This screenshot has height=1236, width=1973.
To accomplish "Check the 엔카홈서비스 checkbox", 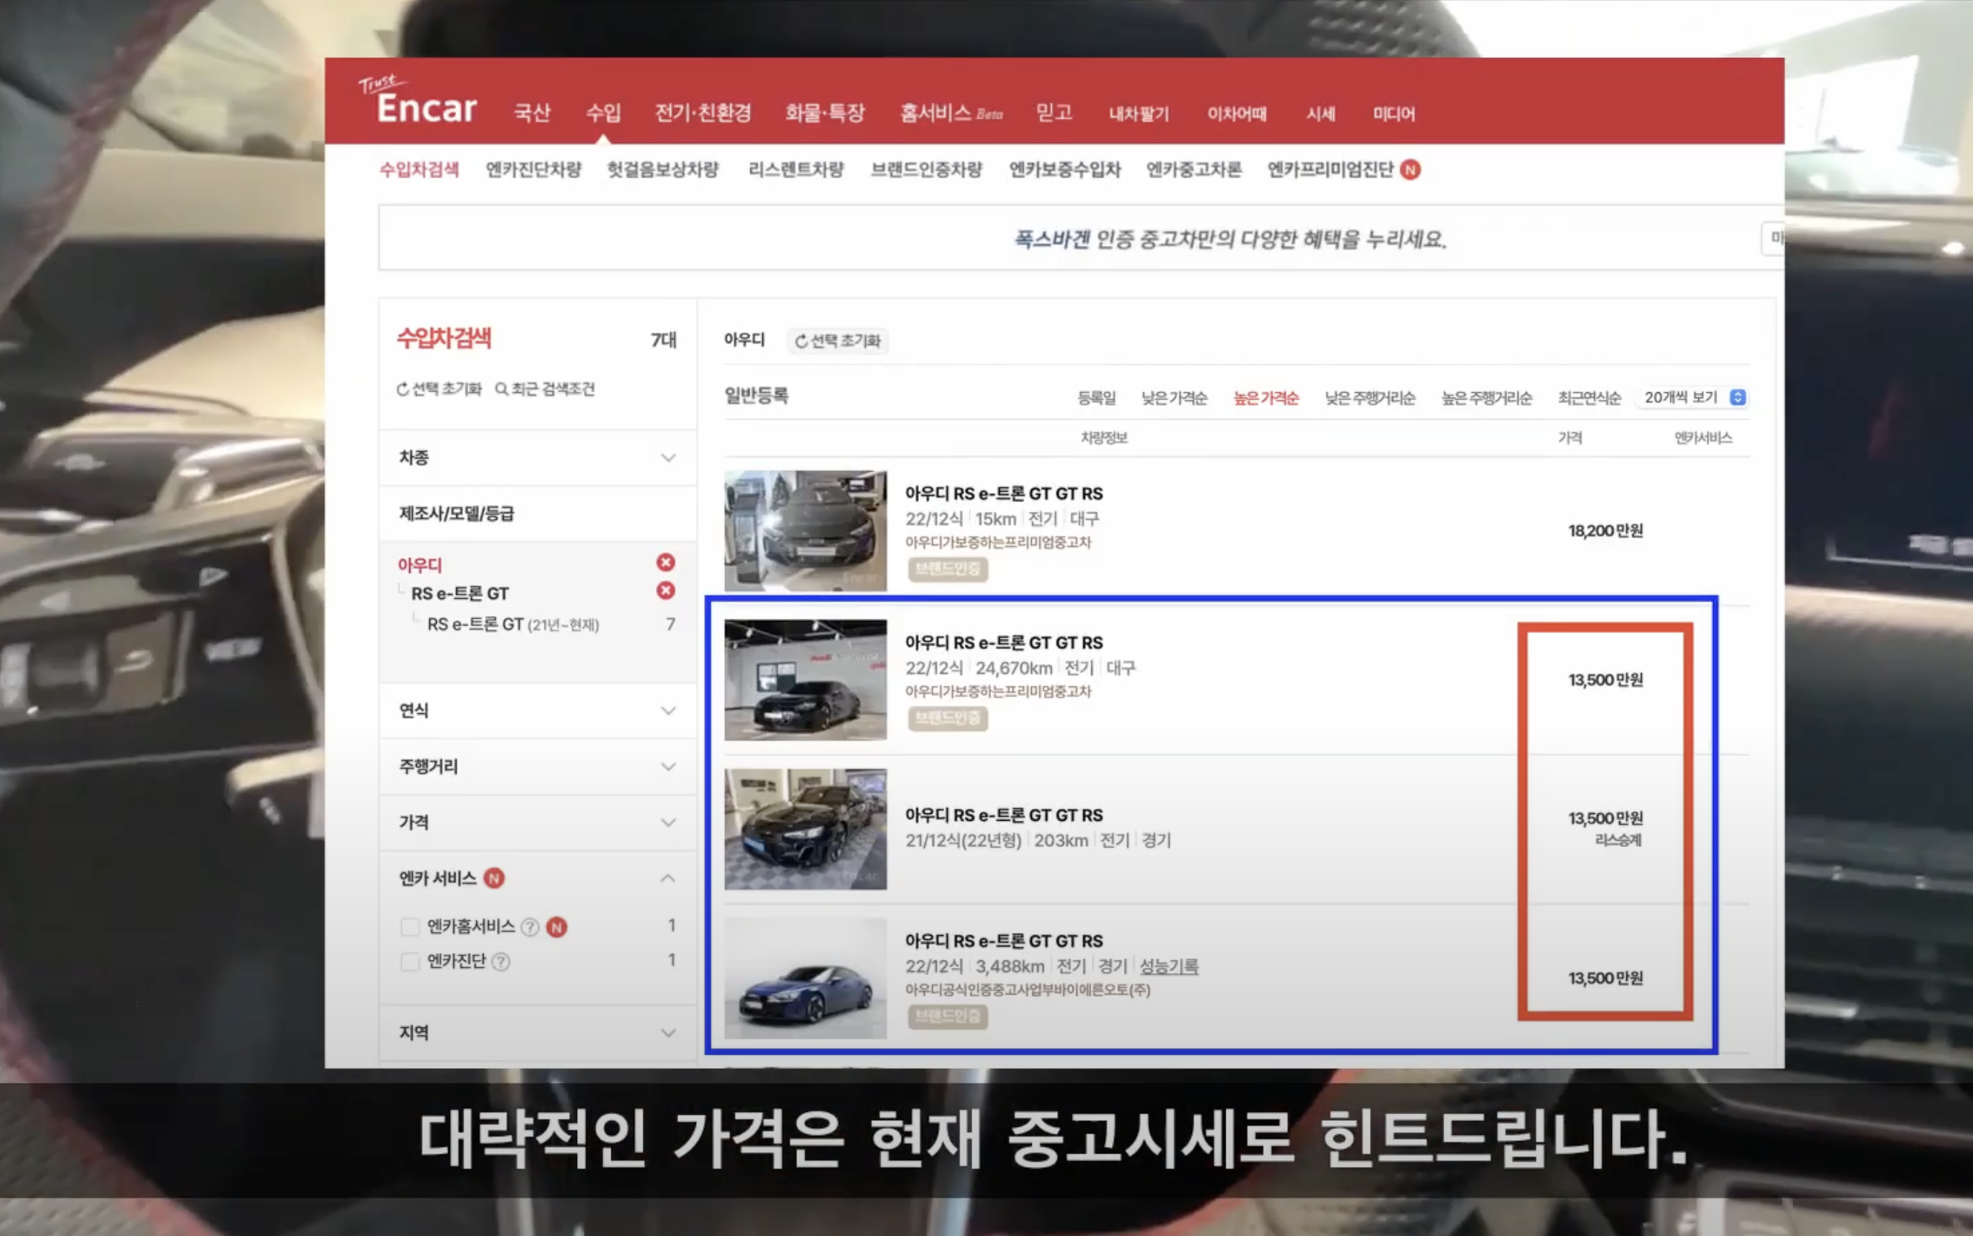I will tap(410, 927).
